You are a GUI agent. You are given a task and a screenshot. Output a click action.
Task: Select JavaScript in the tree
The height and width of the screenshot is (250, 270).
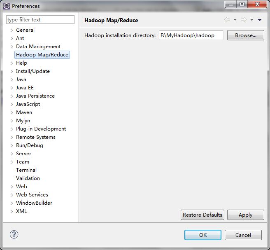pyautogui.click(x=28, y=104)
